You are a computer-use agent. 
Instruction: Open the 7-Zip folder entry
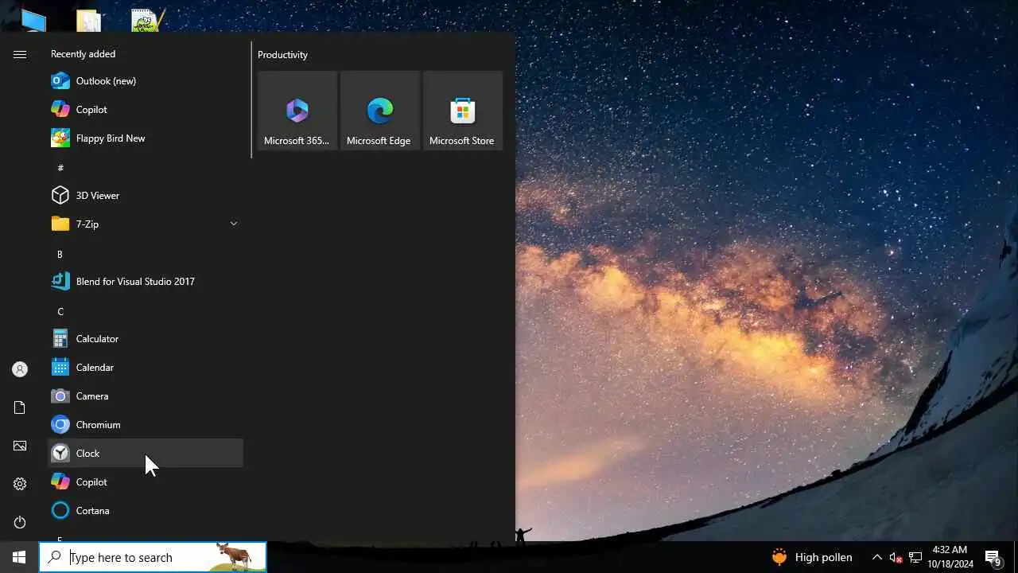pos(146,224)
